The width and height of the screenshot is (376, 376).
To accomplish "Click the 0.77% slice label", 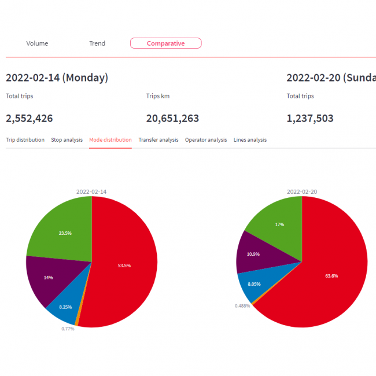I will (x=68, y=329).
